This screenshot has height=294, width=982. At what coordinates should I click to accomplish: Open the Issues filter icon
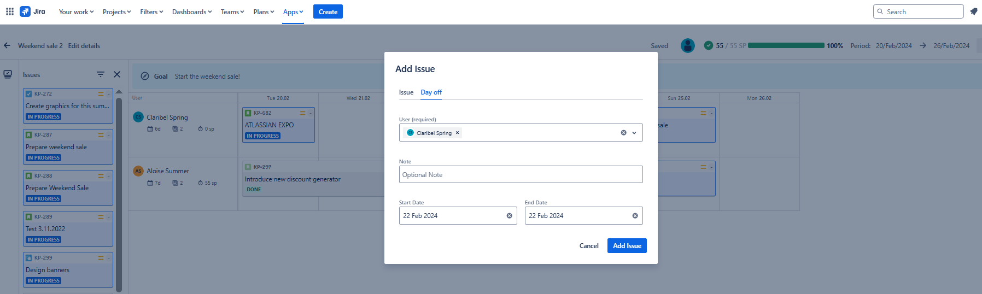101,74
